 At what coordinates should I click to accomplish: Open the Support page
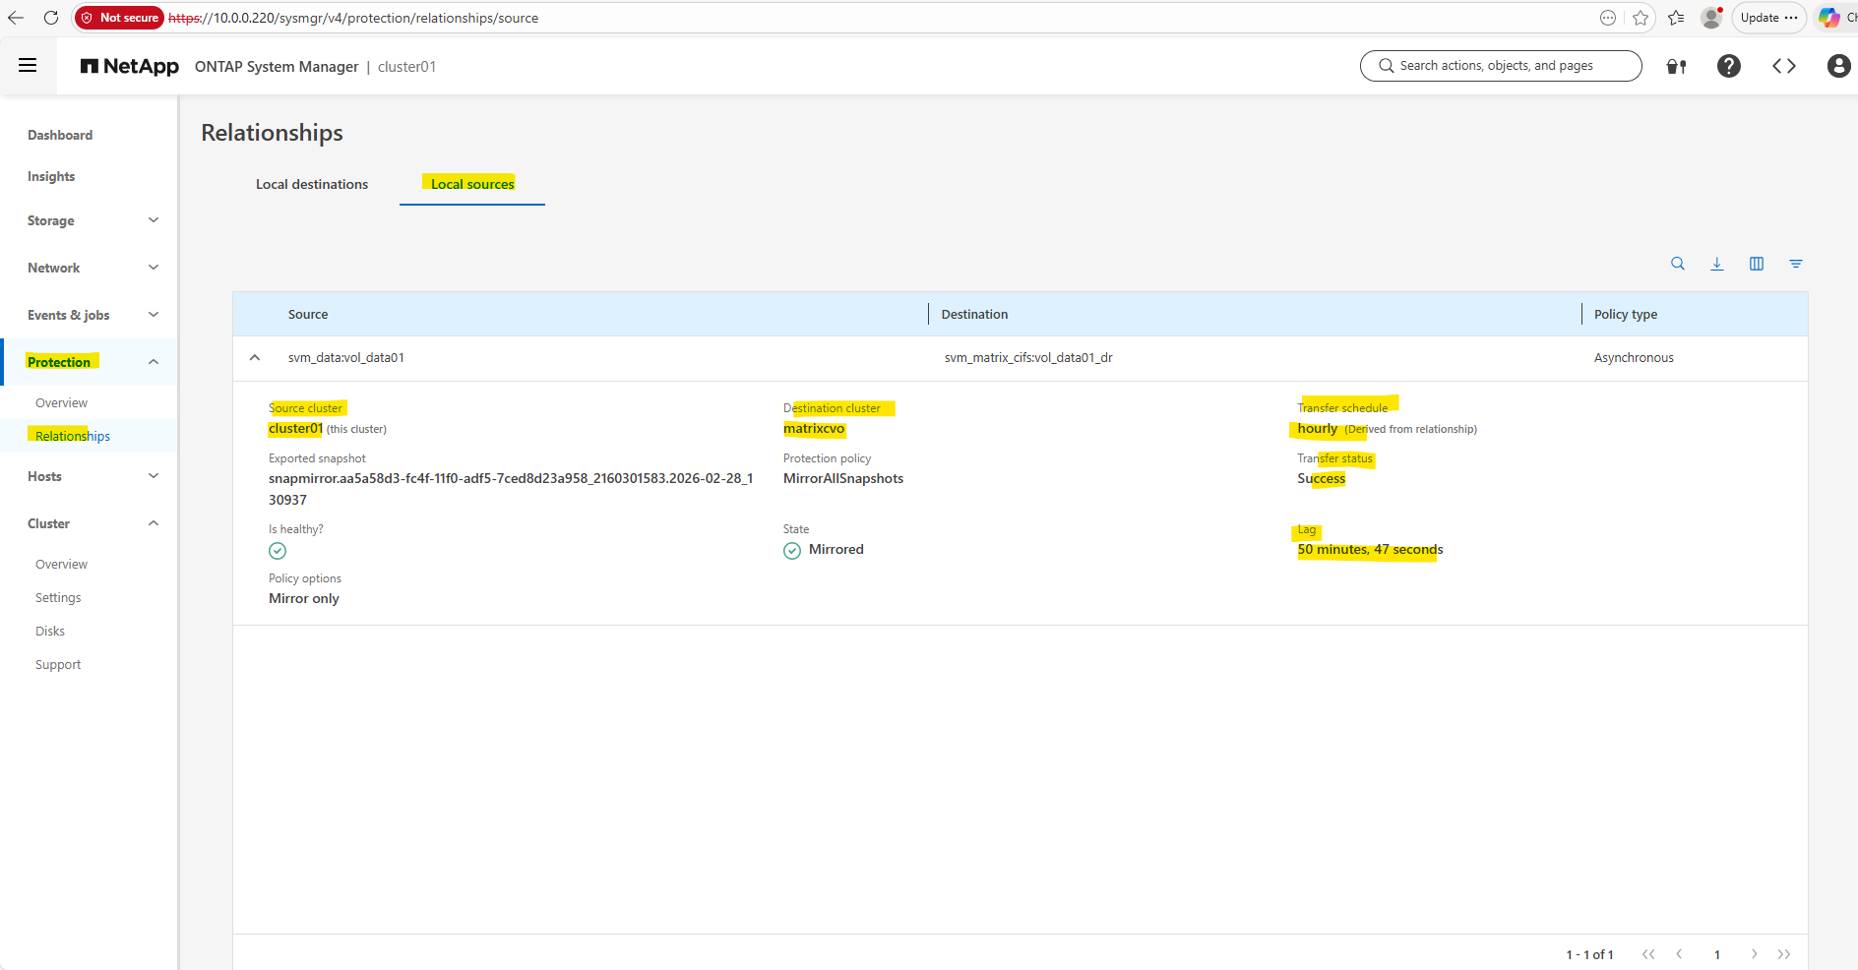point(58,664)
